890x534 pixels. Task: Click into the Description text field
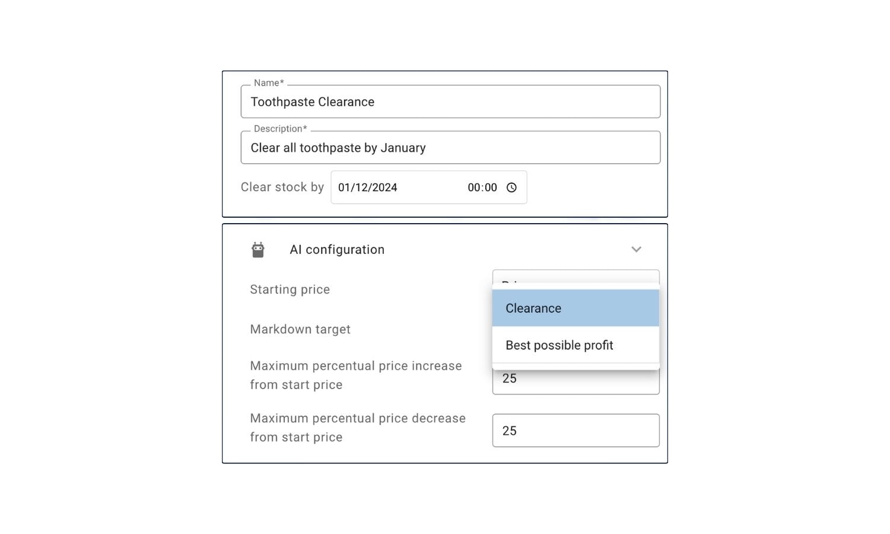[450, 147]
